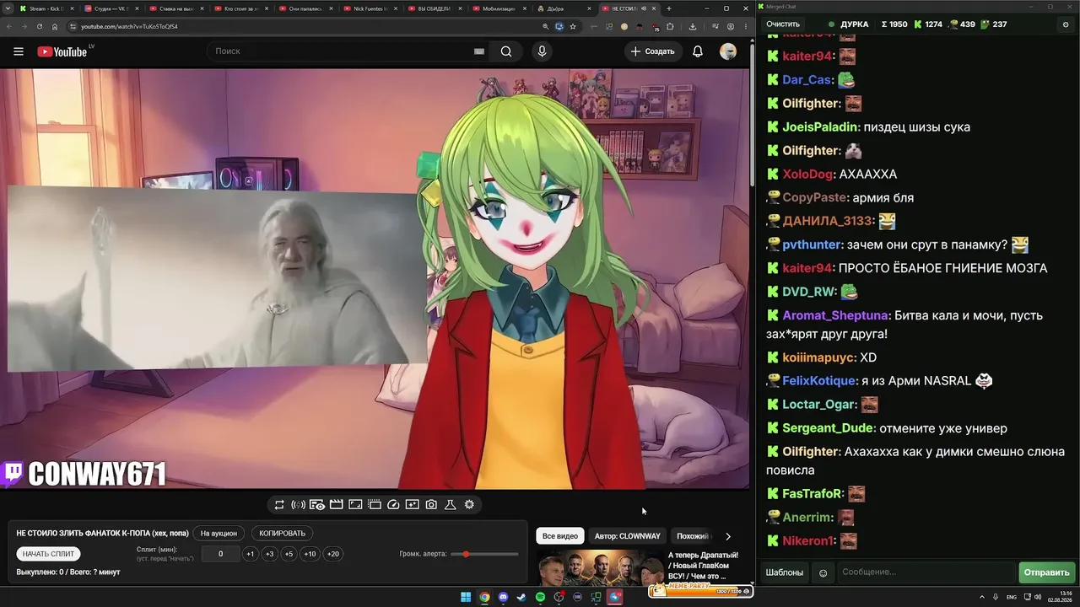This screenshot has width=1080, height=607.
Task: Click the flask experiment icon
Action: pyautogui.click(x=451, y=505)
